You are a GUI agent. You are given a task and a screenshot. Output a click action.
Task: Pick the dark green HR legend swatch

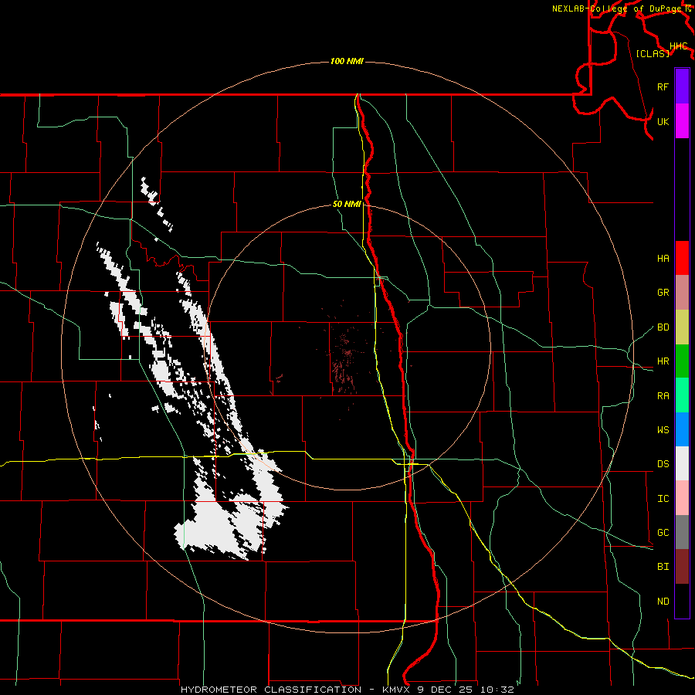(x=682, y=361)
